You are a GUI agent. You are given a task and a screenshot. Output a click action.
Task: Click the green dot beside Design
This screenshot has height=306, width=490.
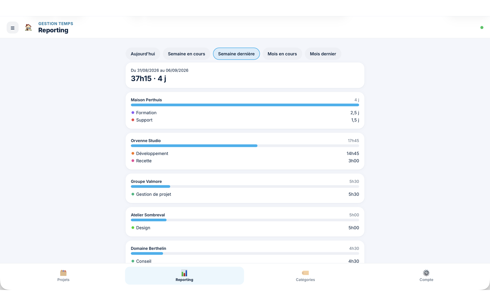(133, 228)
